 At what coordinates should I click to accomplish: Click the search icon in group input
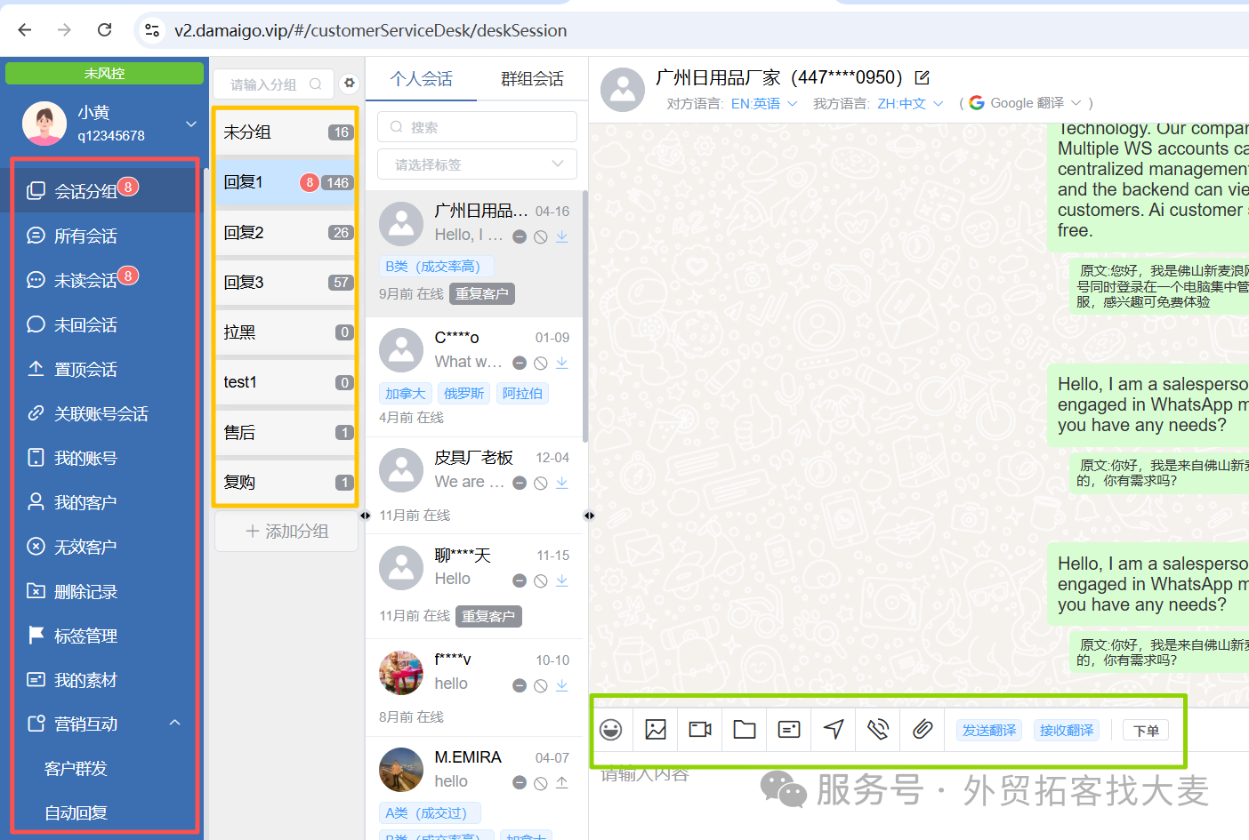pos(316,84)
